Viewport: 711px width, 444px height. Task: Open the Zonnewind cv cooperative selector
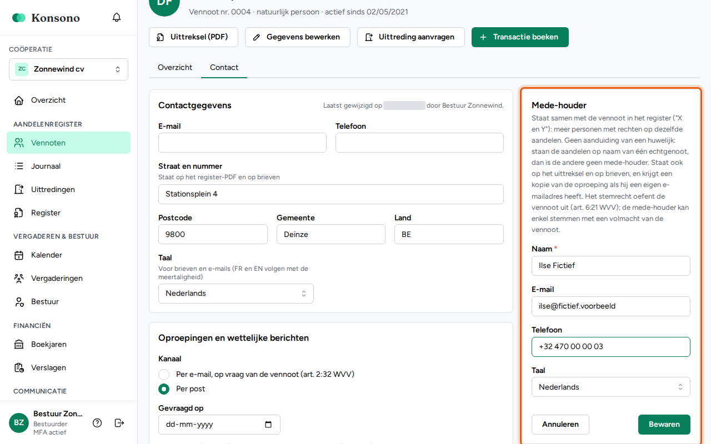(x=68, y=69)
